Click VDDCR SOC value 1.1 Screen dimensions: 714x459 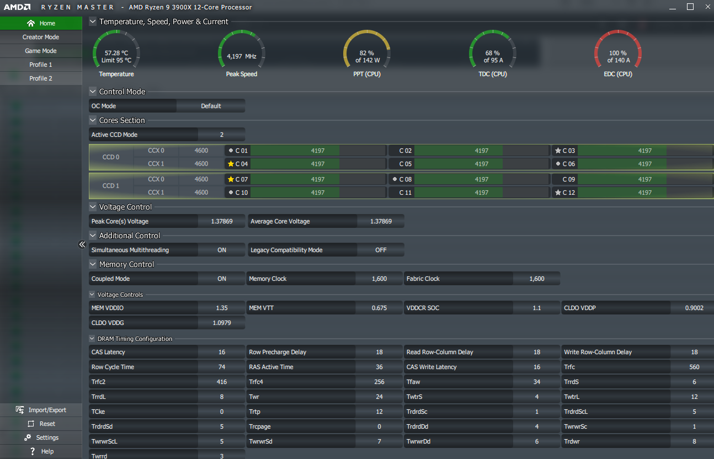[x=537, y=308]
